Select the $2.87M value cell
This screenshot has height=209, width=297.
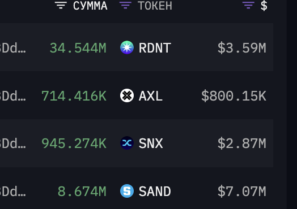tap(242, 143)
